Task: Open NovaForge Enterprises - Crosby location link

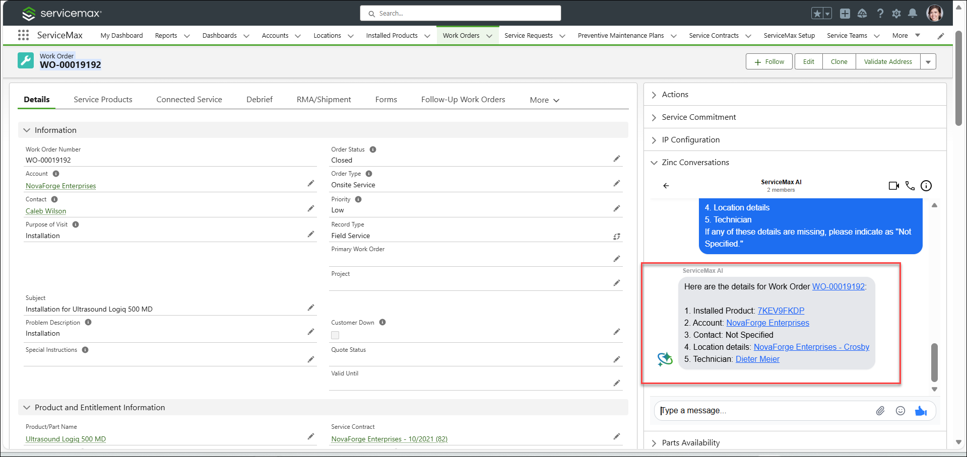Action: point(811,347)
